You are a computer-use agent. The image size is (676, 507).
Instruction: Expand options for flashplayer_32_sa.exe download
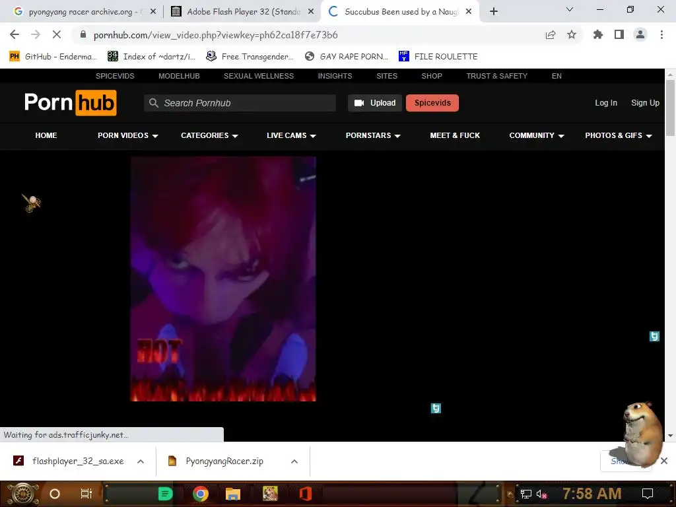(x=141, y=461)
